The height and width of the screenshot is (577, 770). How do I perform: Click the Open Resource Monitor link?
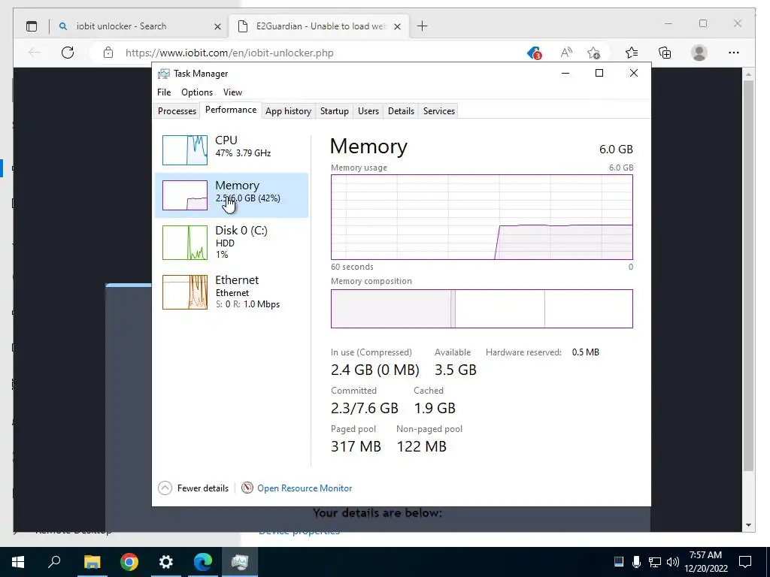click(x=305, y=488)
